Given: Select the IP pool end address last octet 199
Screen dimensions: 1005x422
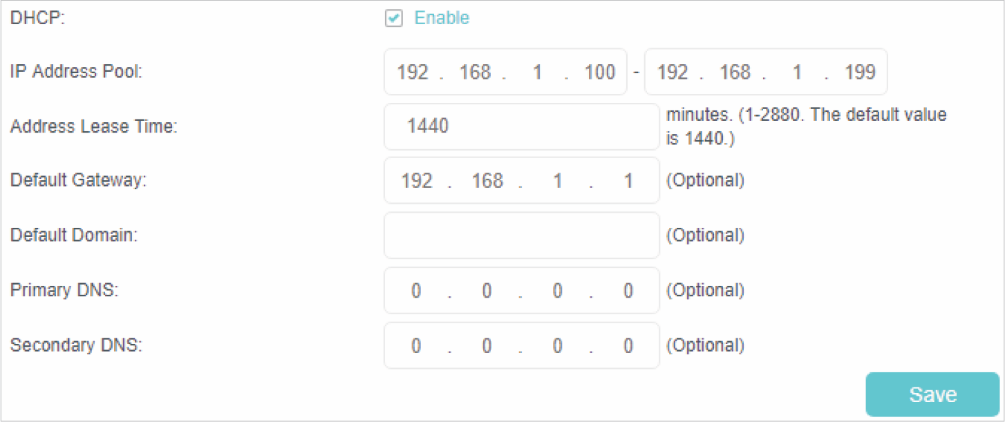Looking at the screenshot, I should 860,72.
